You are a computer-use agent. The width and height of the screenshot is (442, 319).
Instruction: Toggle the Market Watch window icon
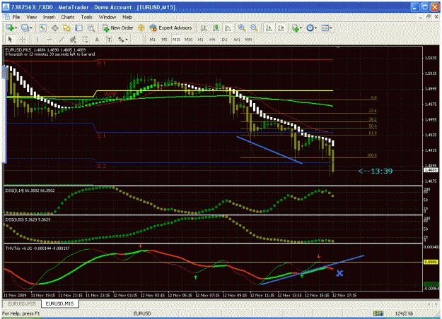tap(43, 28)
